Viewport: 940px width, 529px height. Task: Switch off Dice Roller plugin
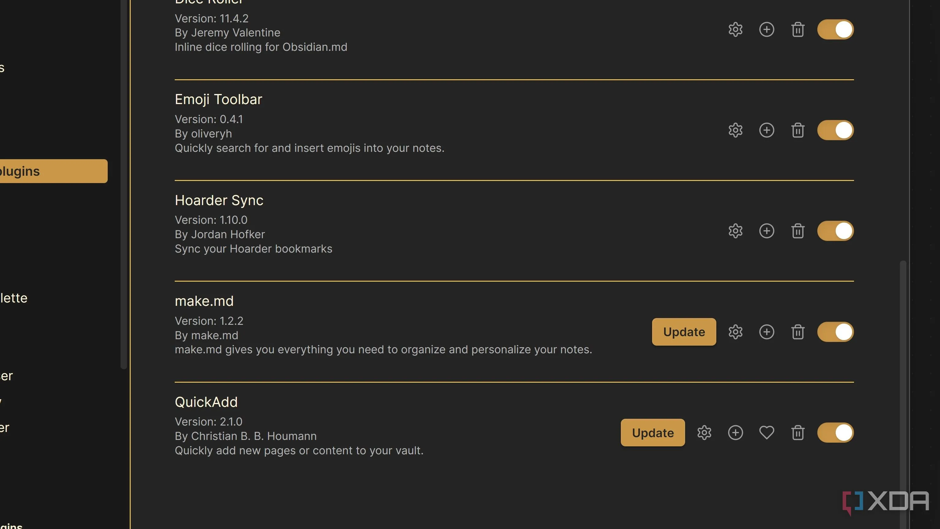coord(835,30)
